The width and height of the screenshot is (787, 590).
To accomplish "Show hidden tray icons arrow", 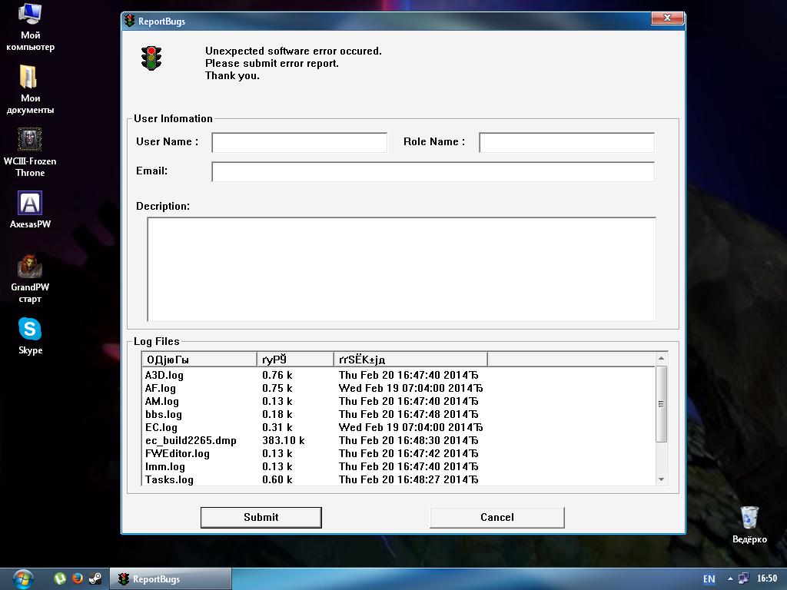I will (x=730, y=578).
